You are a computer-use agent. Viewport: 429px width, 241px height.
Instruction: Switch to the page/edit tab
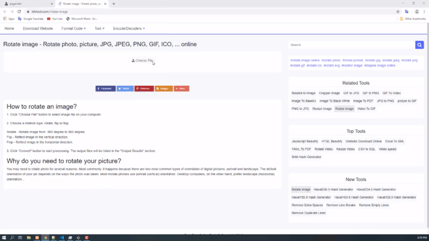pos(27,4)
